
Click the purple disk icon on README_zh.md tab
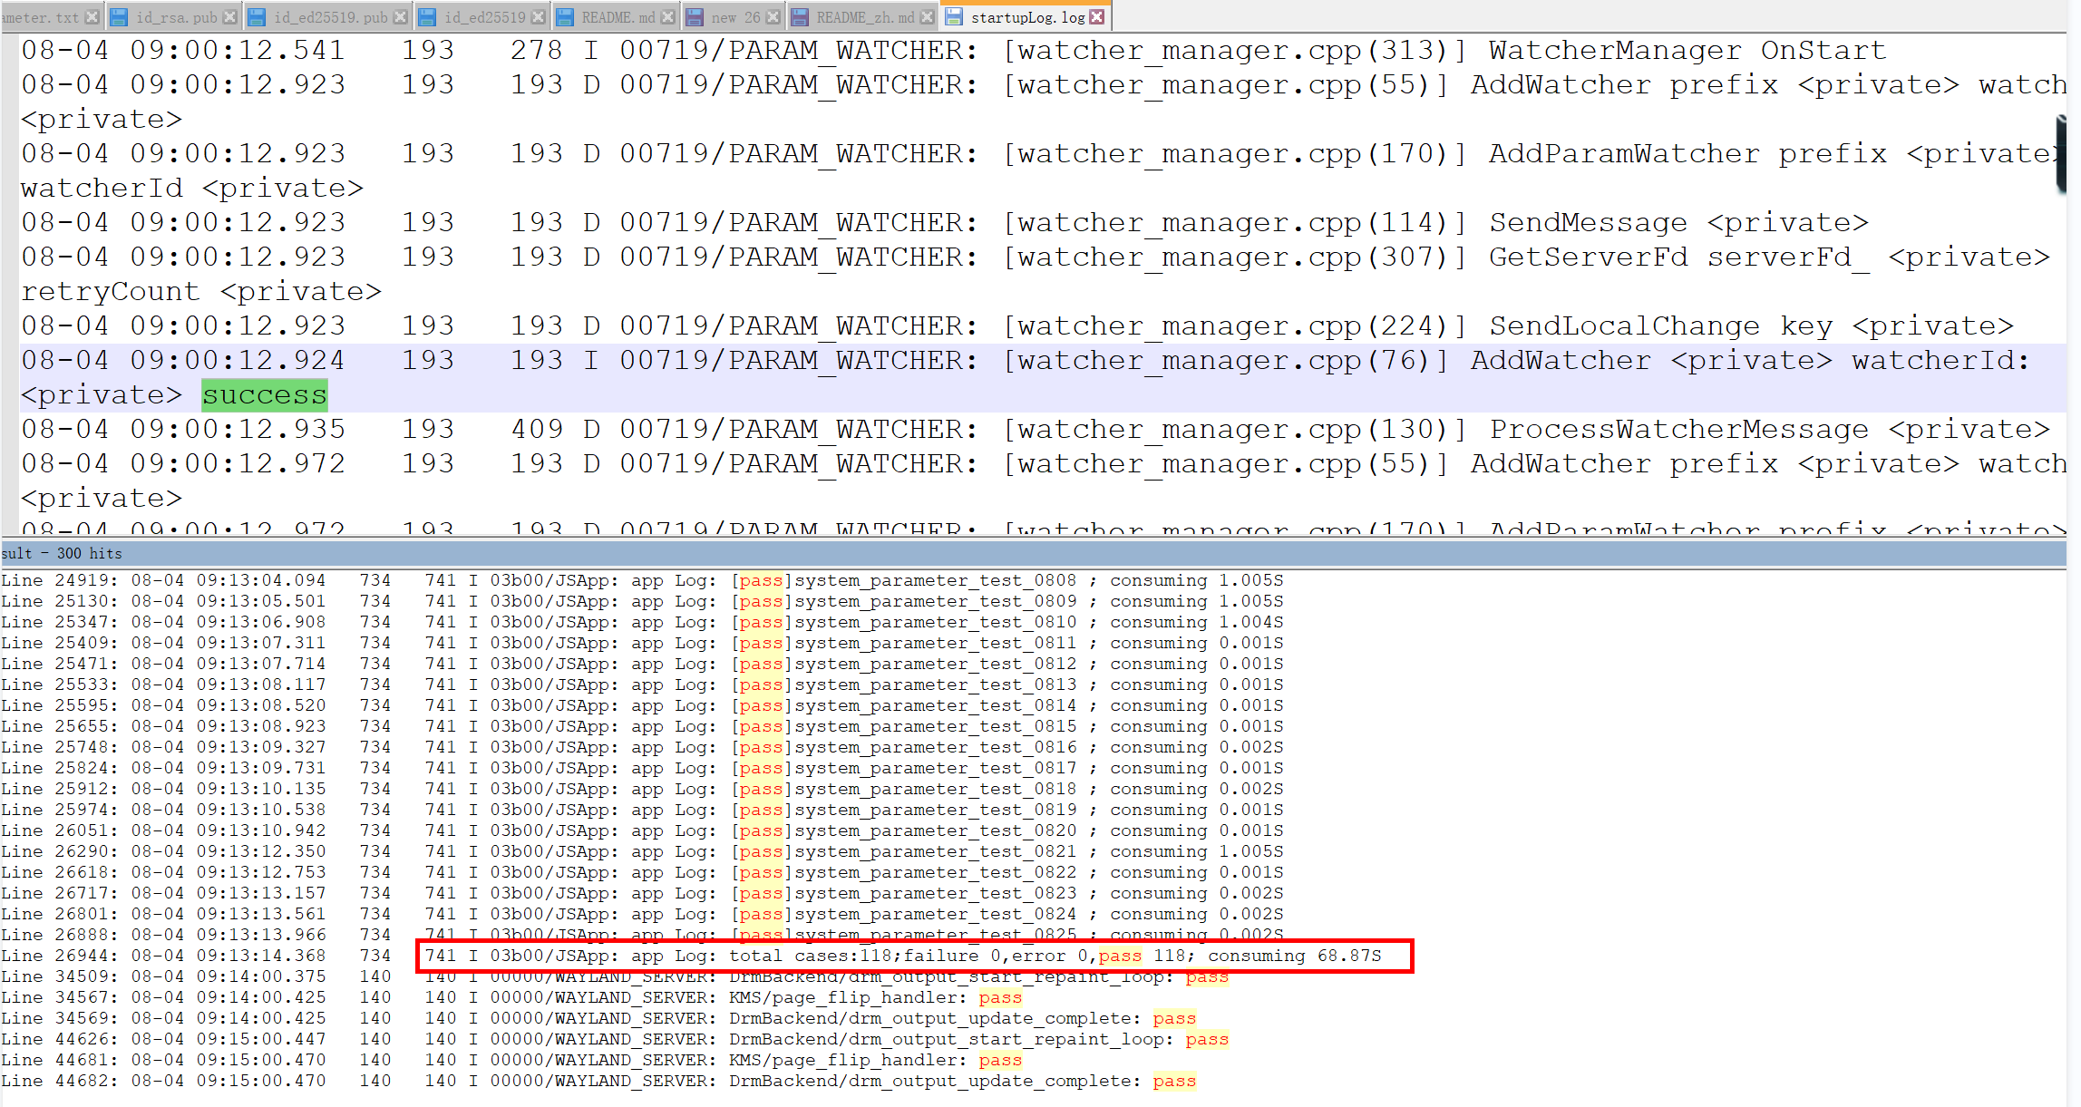[800, 17]
